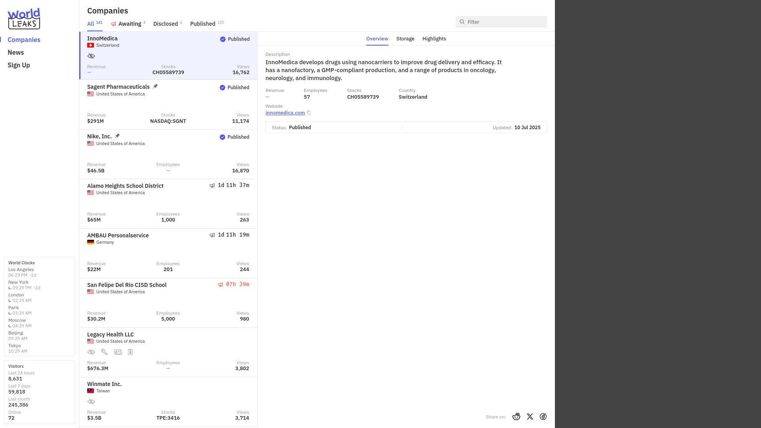Click the Filter search field
The height and width of the screenshot is (428, 761).
[501, 22]
